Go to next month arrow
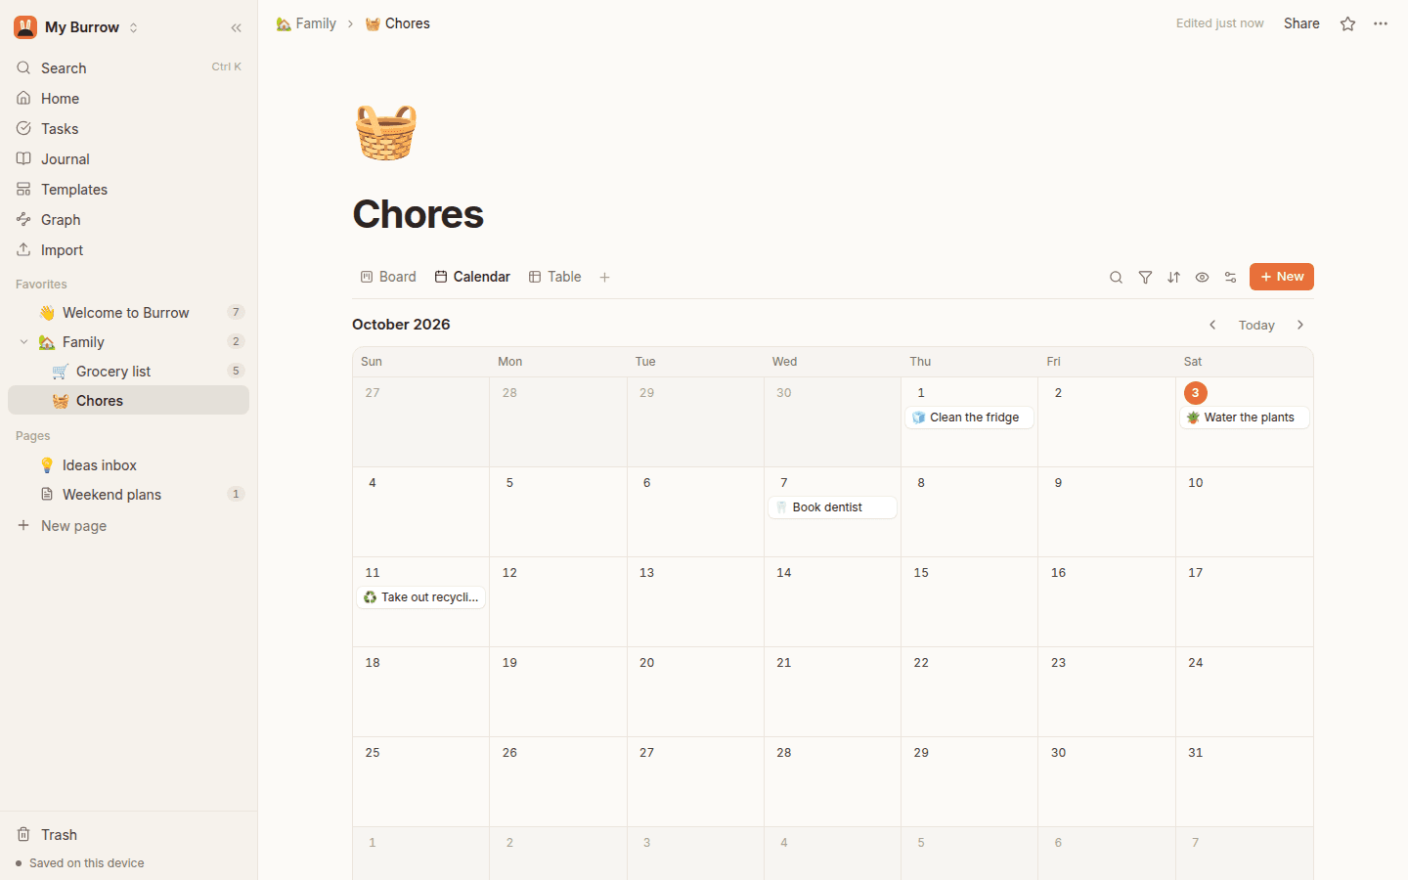The width and height of the screenshot is (1408, 880). (x=1300, y=325)
